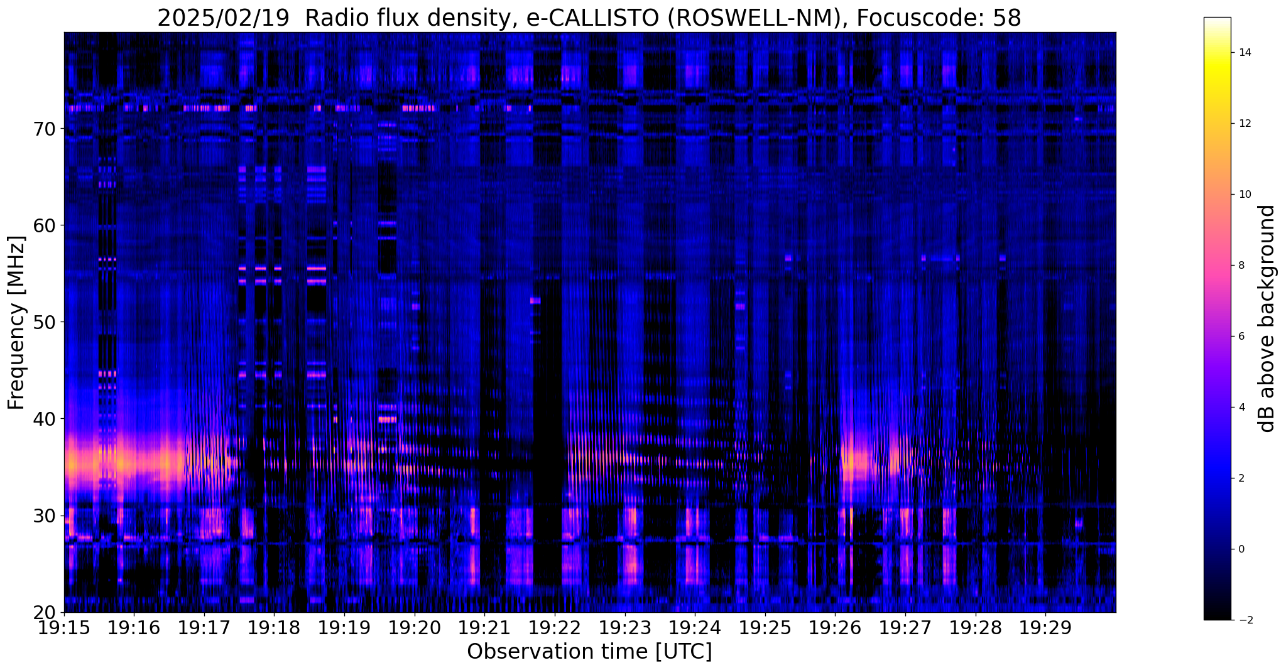
Task: Click the 19:17 time tick label
Action: point(204,629)
